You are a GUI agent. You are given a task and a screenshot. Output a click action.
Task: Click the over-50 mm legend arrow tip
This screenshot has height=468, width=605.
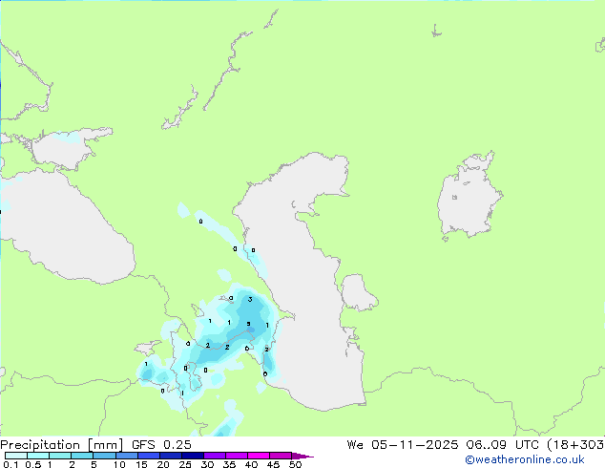pyautogui.click(x=302, y=456)
